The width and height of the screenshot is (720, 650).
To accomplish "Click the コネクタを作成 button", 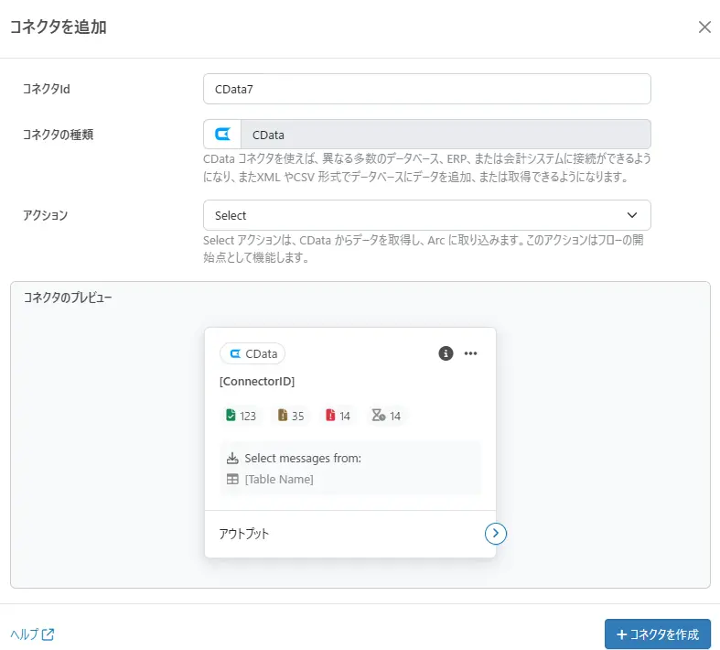I will coord(658,634).
